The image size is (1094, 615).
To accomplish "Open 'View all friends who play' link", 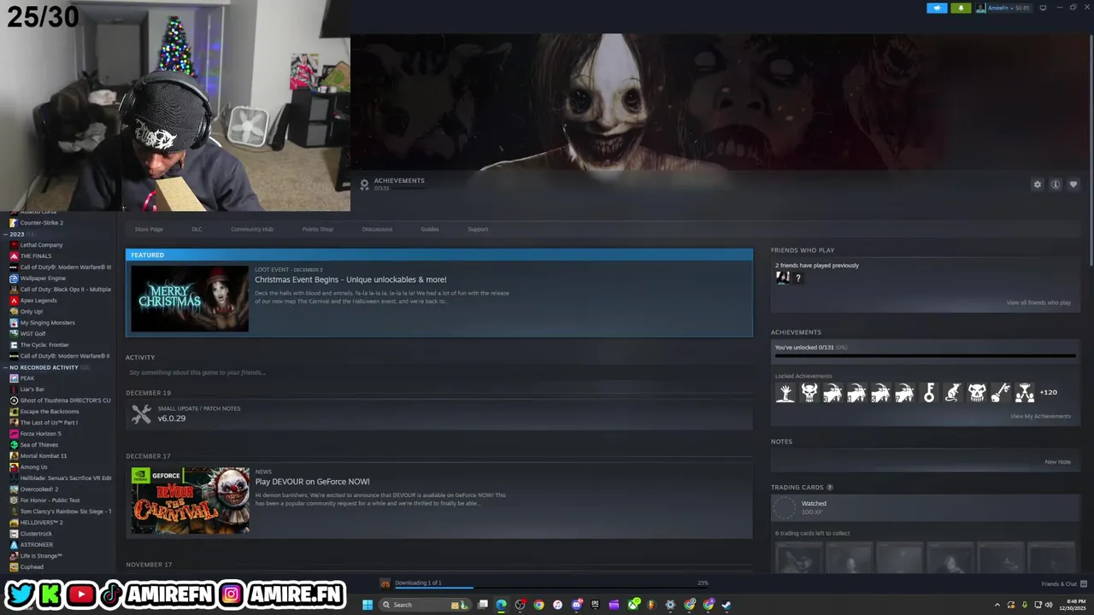I will (1038, 302).
